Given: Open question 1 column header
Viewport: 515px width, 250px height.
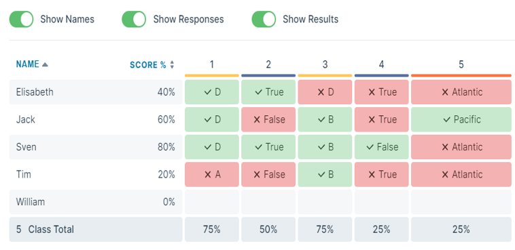Looking at the screenshot, I should [212, 64].
